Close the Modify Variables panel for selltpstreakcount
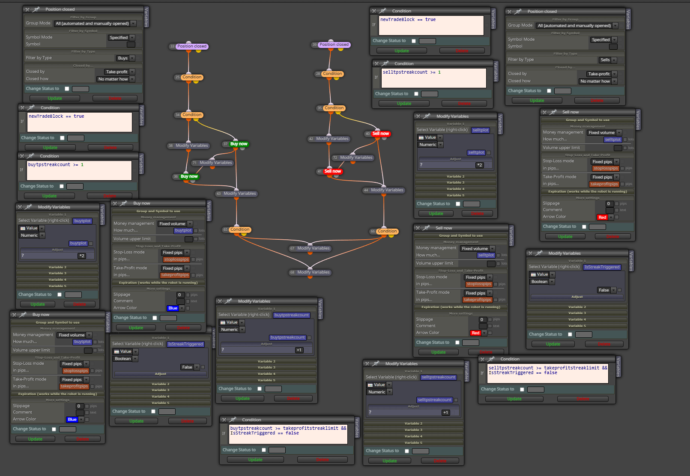 point(367,364)
